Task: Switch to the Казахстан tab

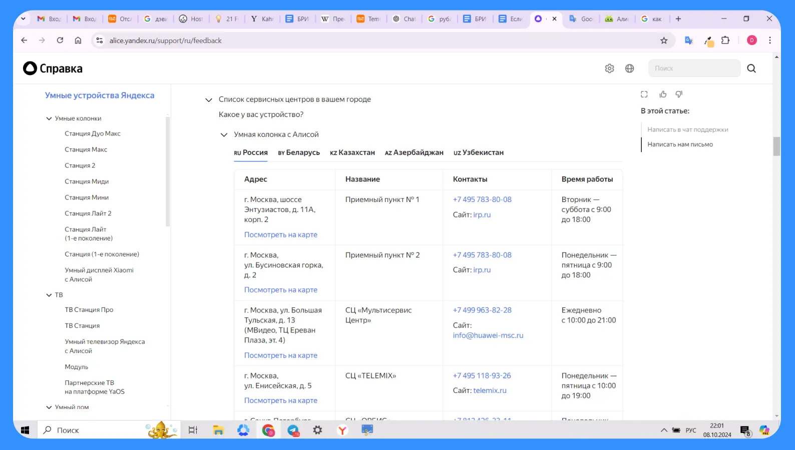Action: pyautogui.click(x=352, y=152)
